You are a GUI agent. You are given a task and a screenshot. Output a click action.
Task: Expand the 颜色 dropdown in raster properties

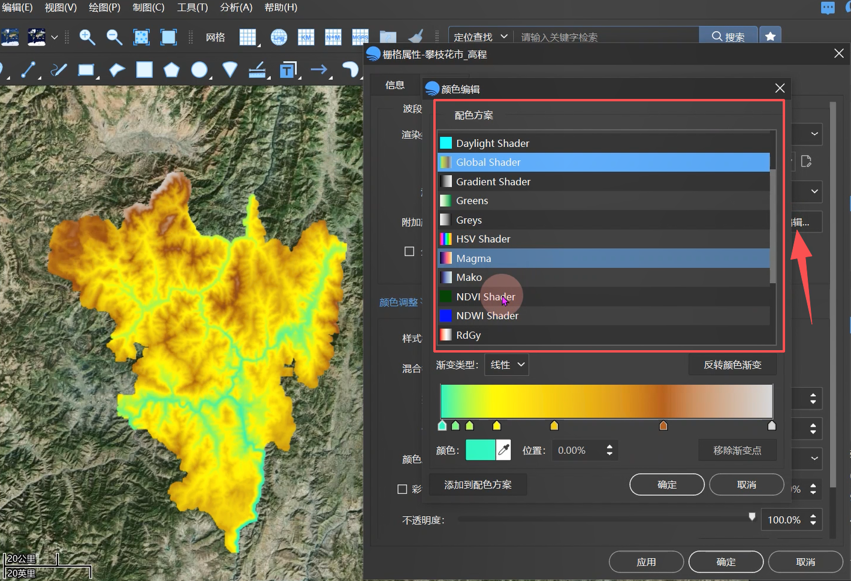coord(814,459)
